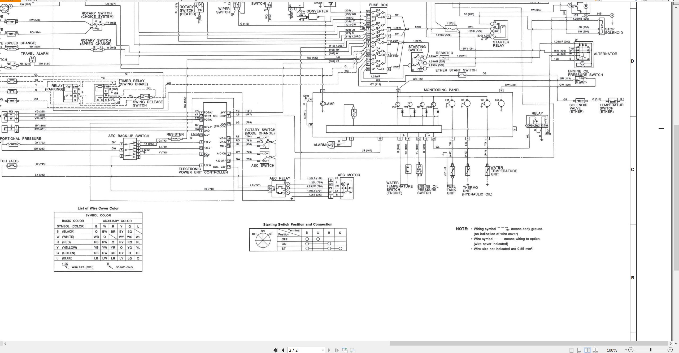Click the NOTE: label
This screenshot has height=353, width=679.
point(462,229)
